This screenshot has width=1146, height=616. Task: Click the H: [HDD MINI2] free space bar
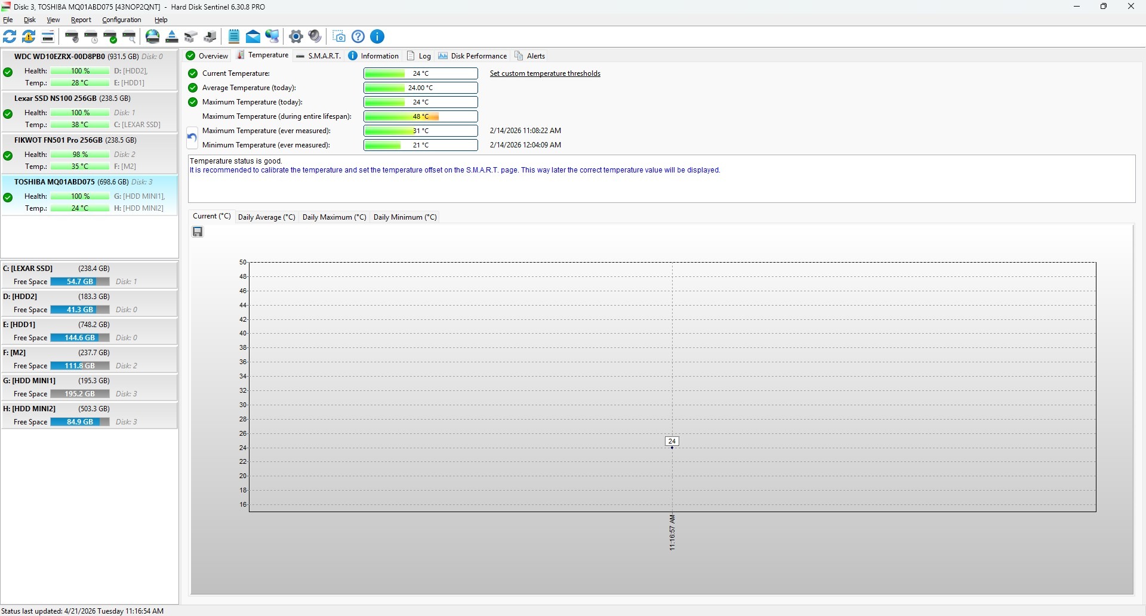(80, 422)
